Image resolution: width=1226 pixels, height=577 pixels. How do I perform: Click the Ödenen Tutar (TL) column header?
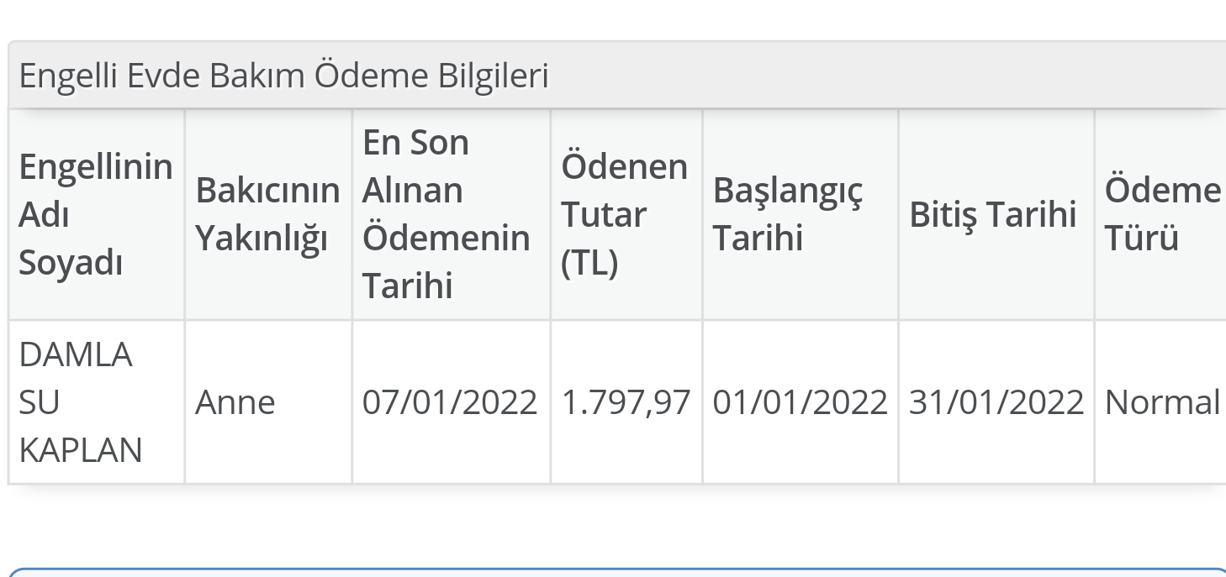tap(624, 215)
